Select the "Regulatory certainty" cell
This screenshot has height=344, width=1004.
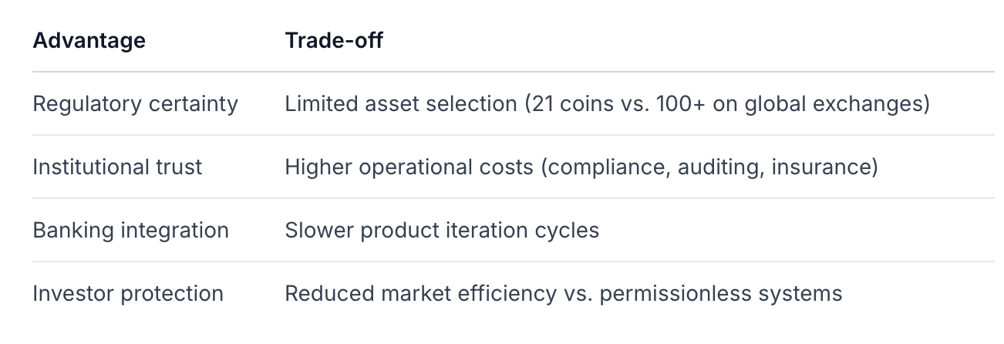coord(135,103)
